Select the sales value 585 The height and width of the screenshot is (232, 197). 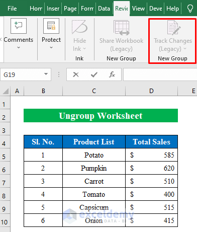point(151,155)
